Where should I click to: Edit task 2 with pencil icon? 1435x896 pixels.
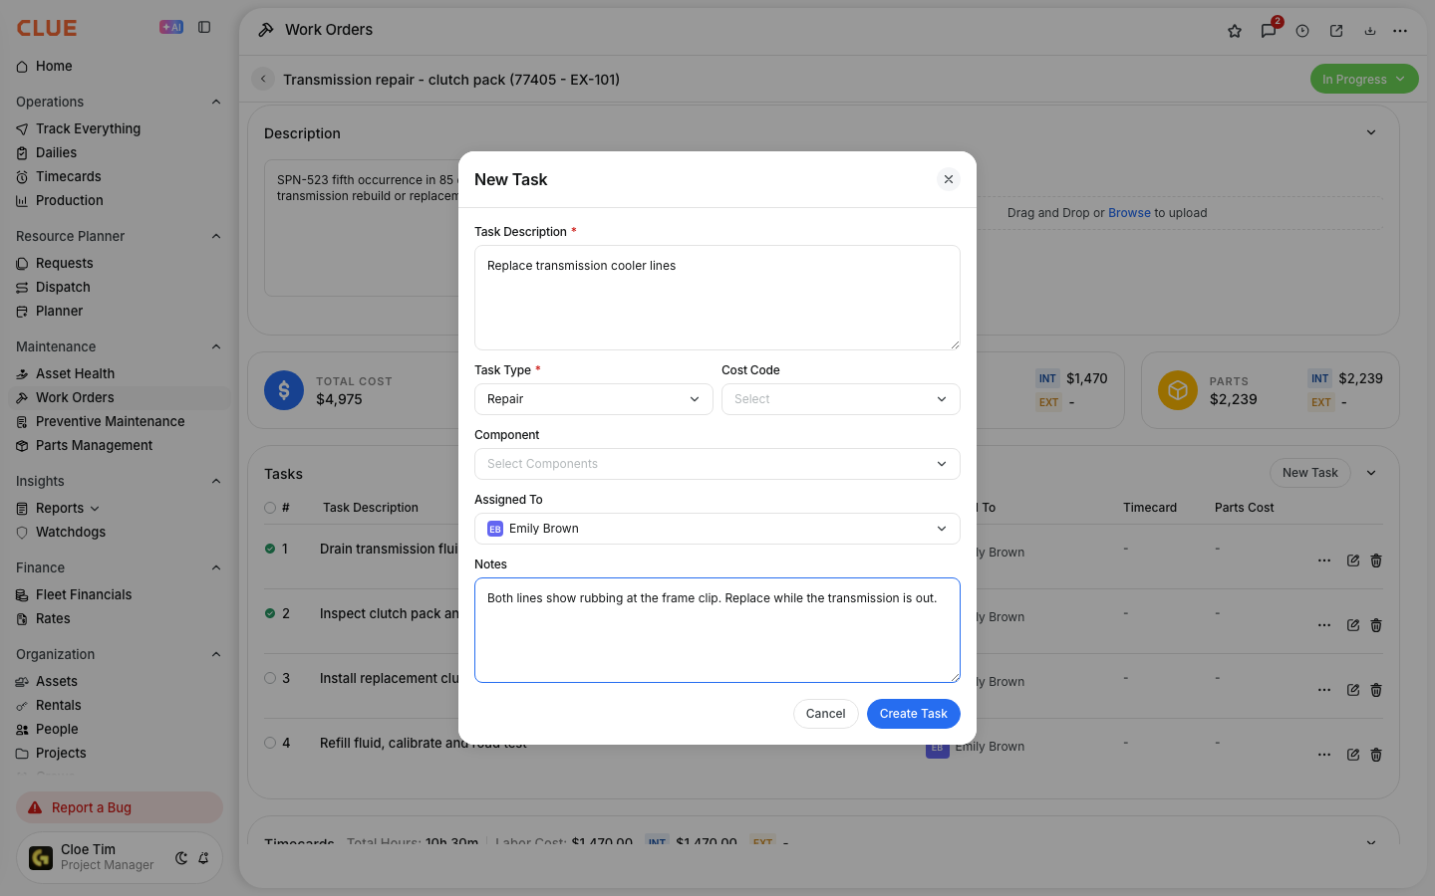[x=1353, y=625]
